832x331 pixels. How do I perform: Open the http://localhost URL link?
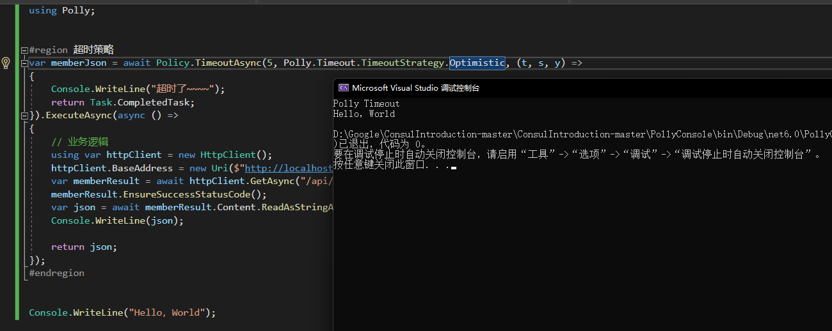point(289,168)
